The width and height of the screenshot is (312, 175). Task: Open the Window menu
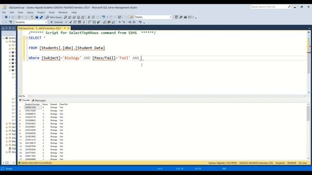point(63,12)
